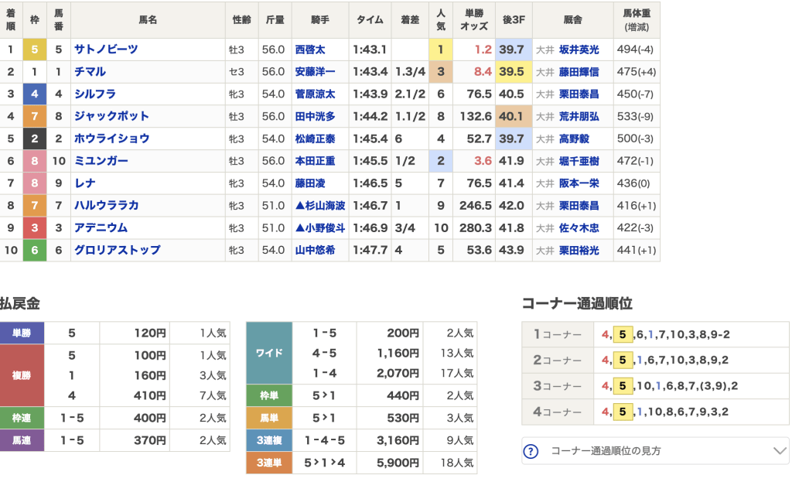Open horse link サトノビーツ
The image size is (792, 482).
[x=106, y=50]
